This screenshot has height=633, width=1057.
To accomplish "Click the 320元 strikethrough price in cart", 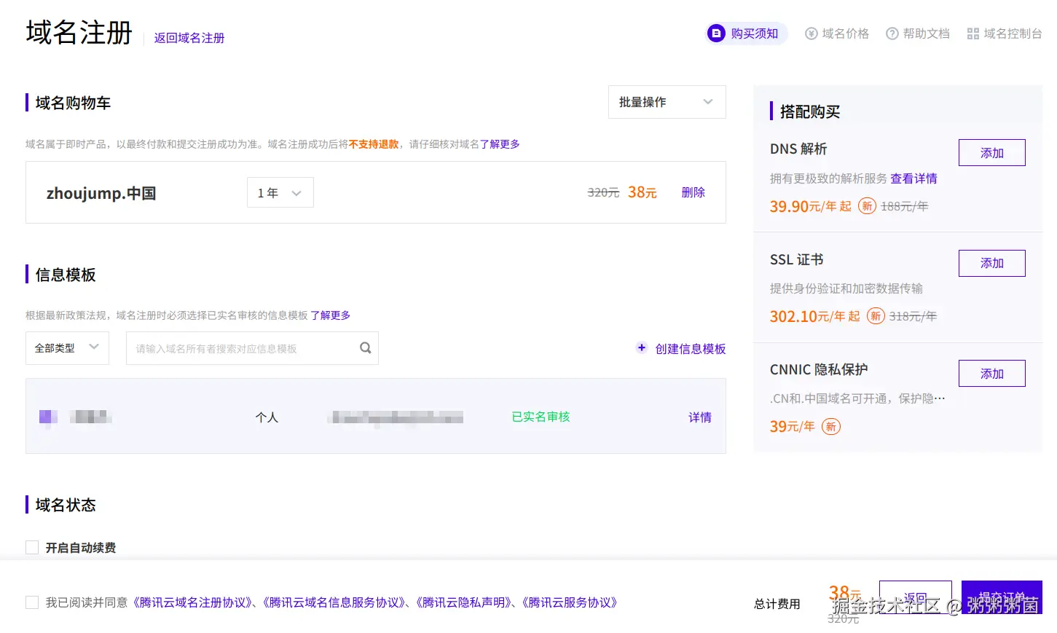I will point(603,192).
